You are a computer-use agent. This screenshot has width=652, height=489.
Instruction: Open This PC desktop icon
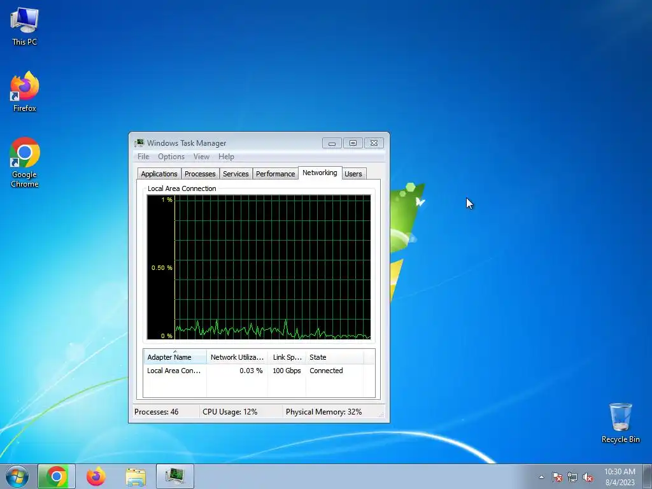point(25,27)
